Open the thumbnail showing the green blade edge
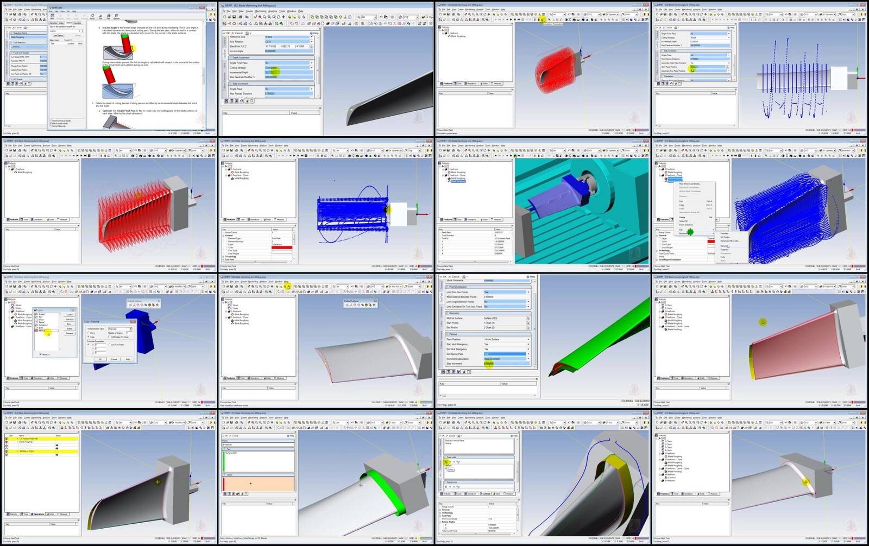 coord(543,341)
